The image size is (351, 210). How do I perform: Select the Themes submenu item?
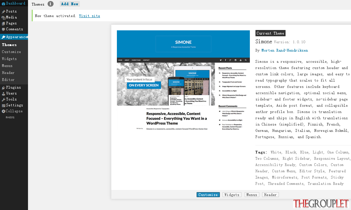click(9, 45)
